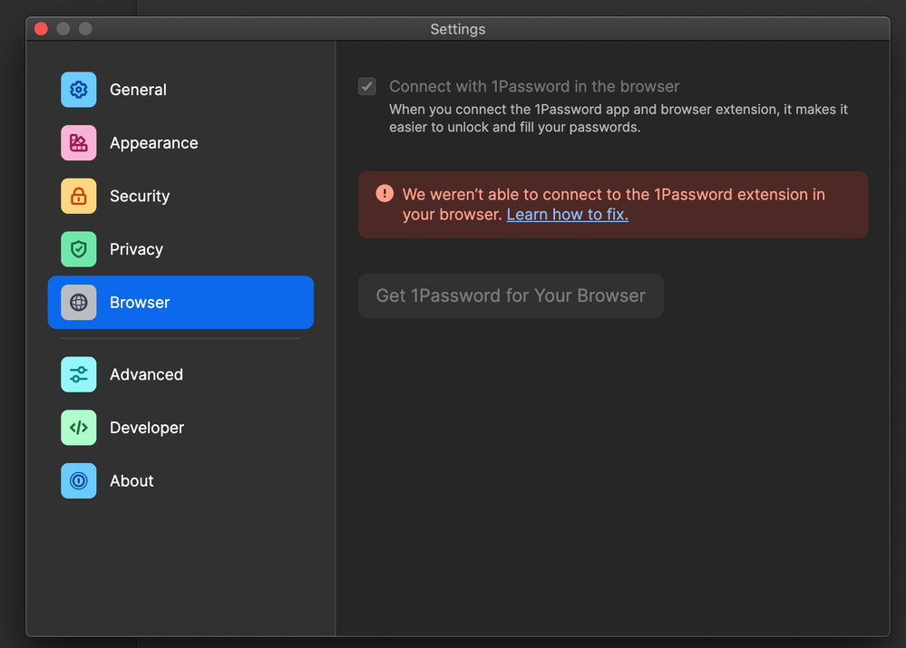Click the Developer code brackets icon
Viewport: 906px width, 648px height.
click(x=79, y=428)
